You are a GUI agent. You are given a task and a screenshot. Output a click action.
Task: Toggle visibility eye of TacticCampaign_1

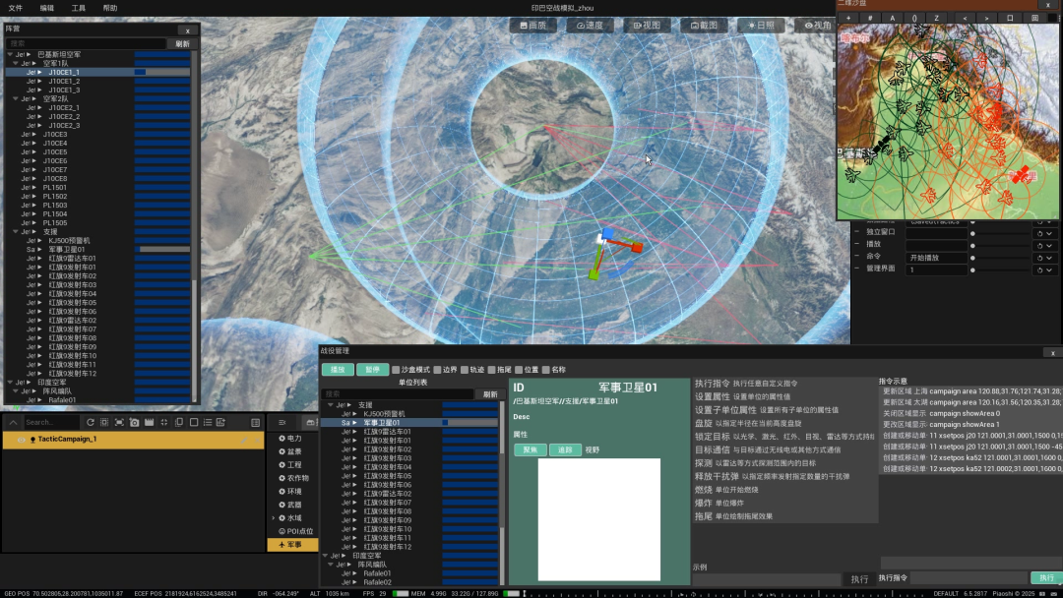pos(21,440)
